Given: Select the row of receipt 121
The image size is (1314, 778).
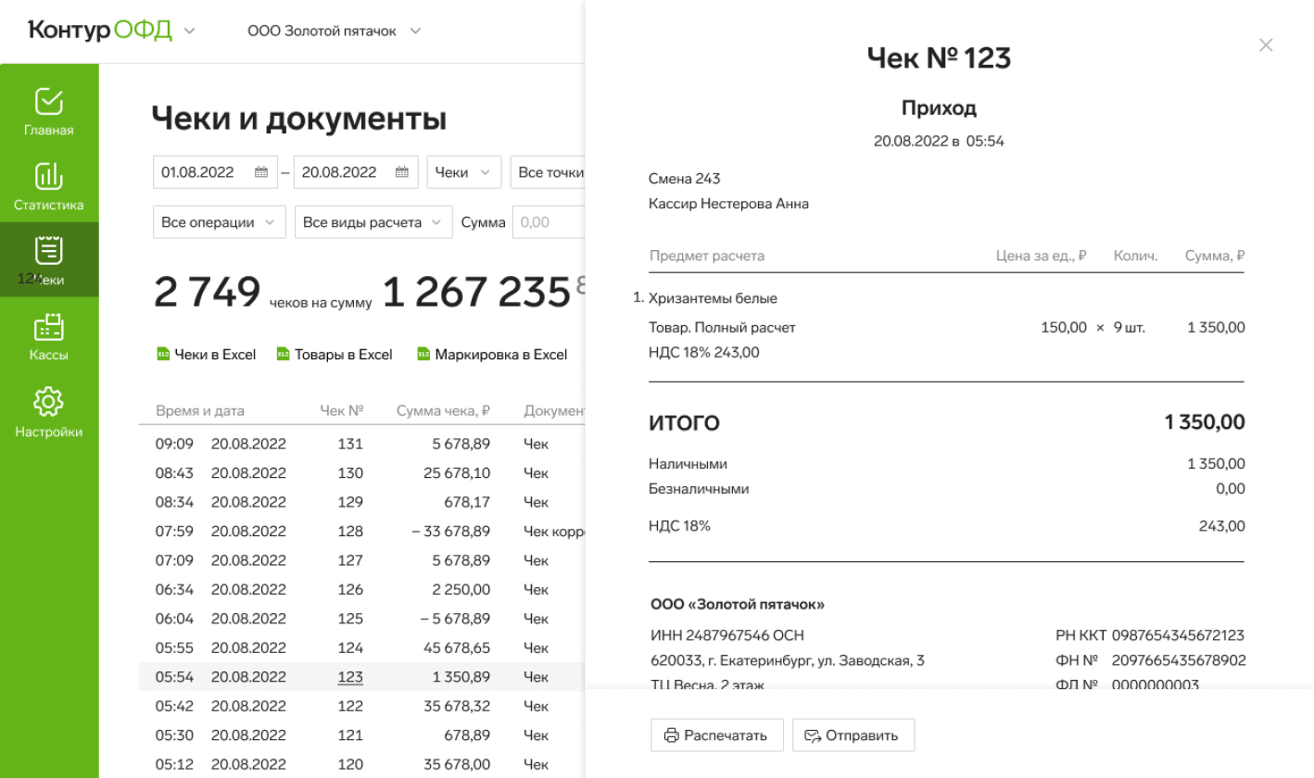Looking at the screenshot, I should (362, 735).
